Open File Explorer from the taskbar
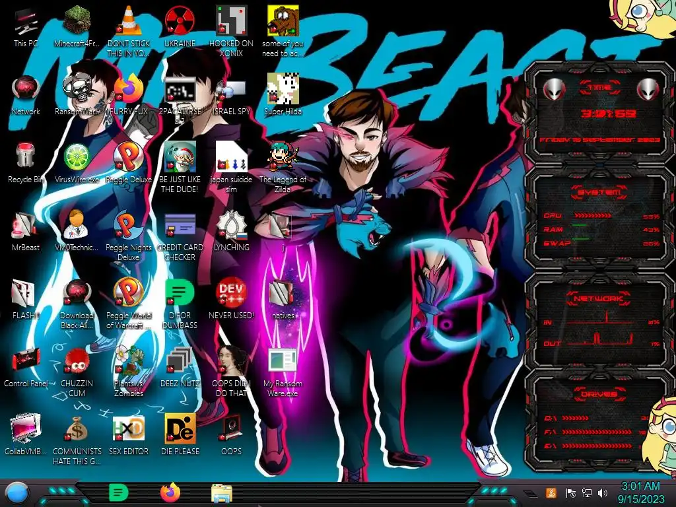 (x=222, y=494)
